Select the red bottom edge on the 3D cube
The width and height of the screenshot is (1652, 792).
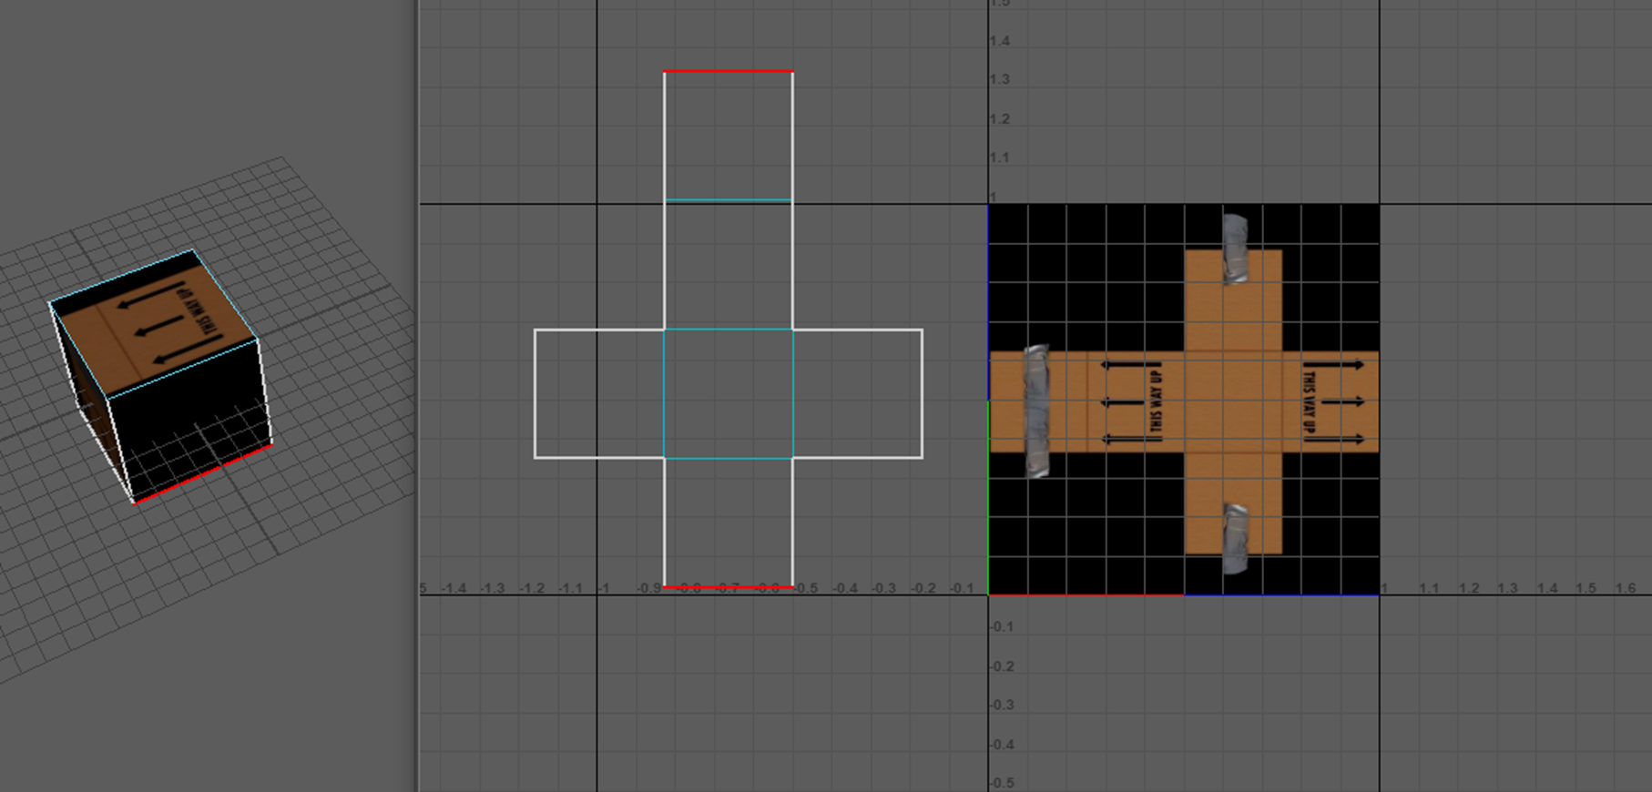(203, 473)
